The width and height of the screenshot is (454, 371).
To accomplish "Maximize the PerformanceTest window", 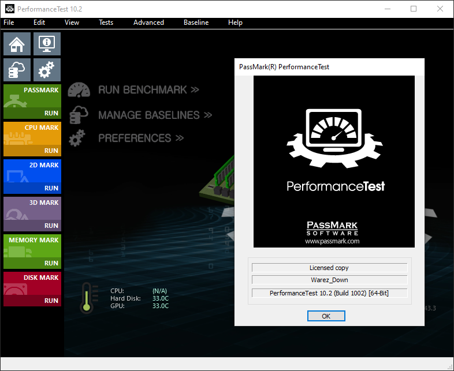I will [x=414, y=9].
